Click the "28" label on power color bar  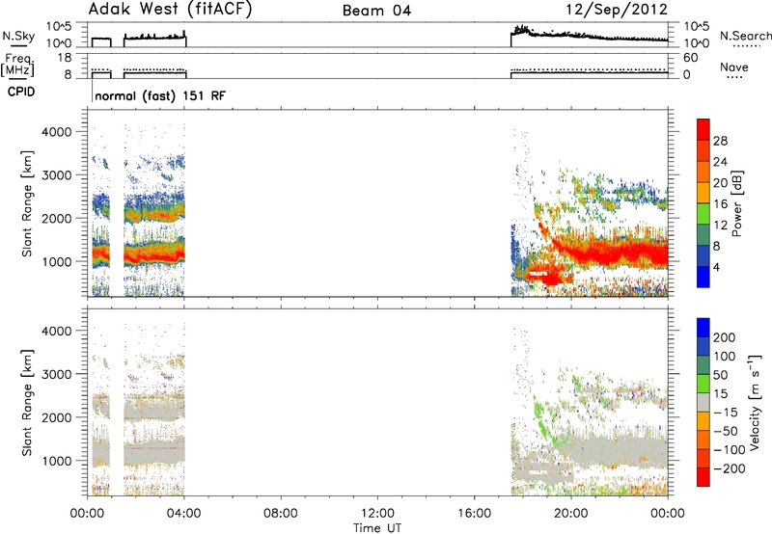(x=720, y=141)
